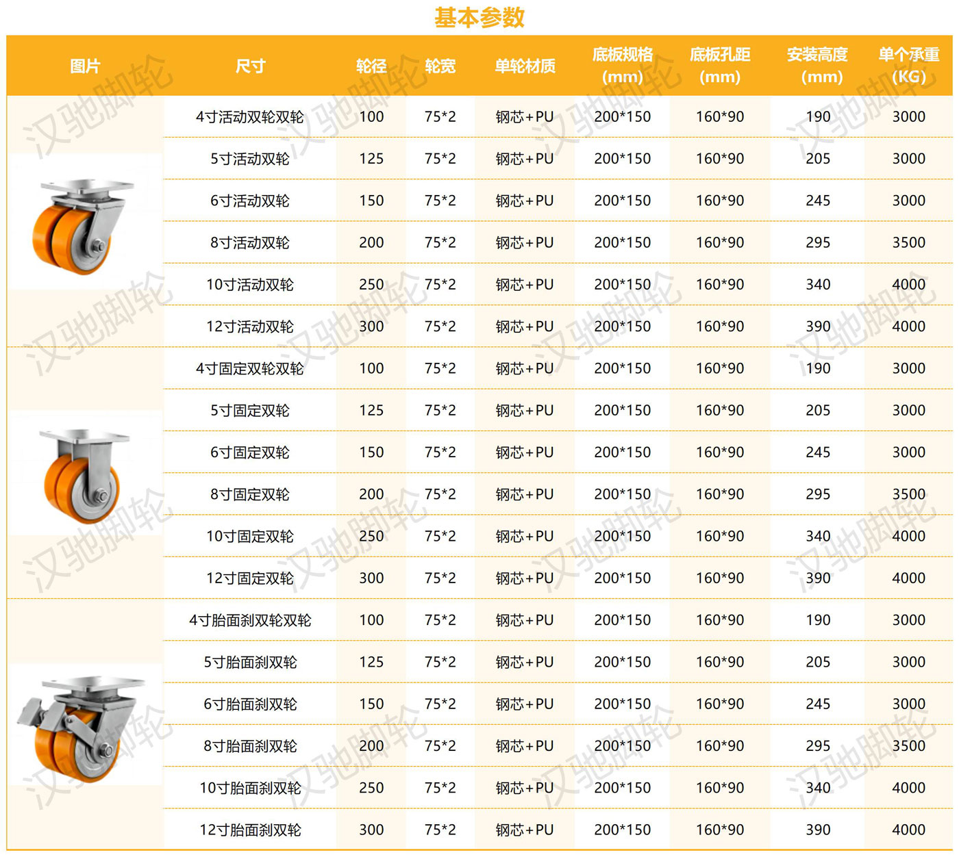Select the 4寸活动双轮双轮 size cell
This screenshot has width=959, height=857.
point(250,117)
